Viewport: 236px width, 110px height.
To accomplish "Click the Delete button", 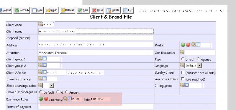I will pyautogui.click(x=113, y=10).
